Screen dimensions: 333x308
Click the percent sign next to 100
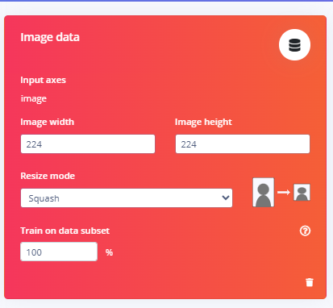click(109, 252)
